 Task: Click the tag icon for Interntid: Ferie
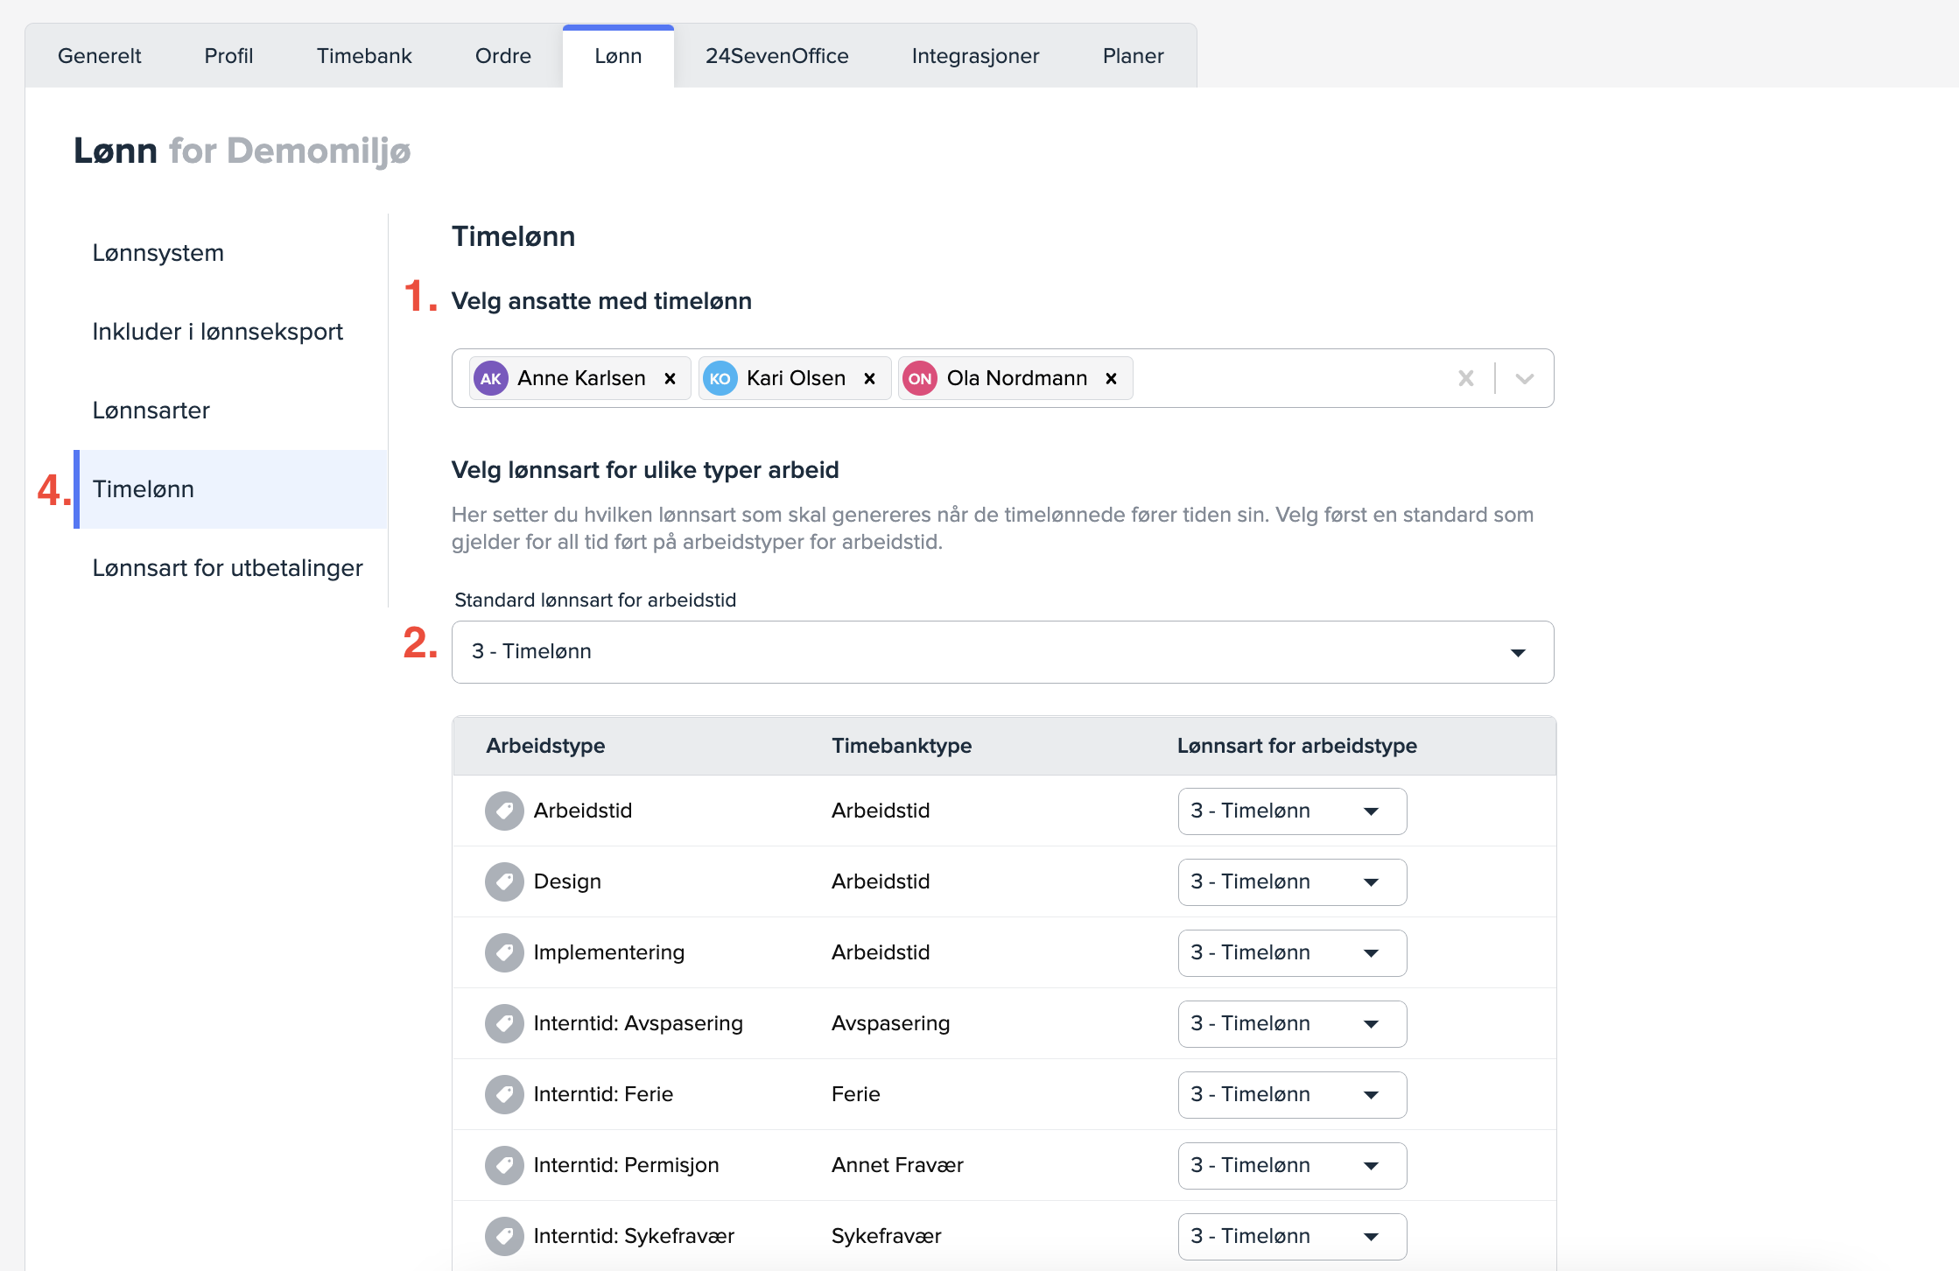[504, 1094]
